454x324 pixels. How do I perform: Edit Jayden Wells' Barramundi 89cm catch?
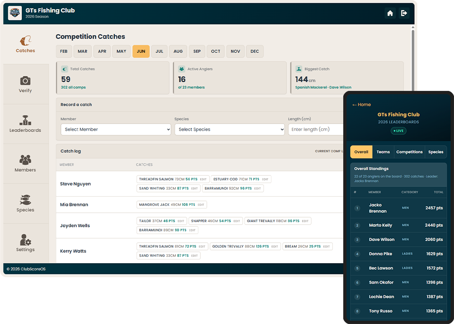click(192, 230)
